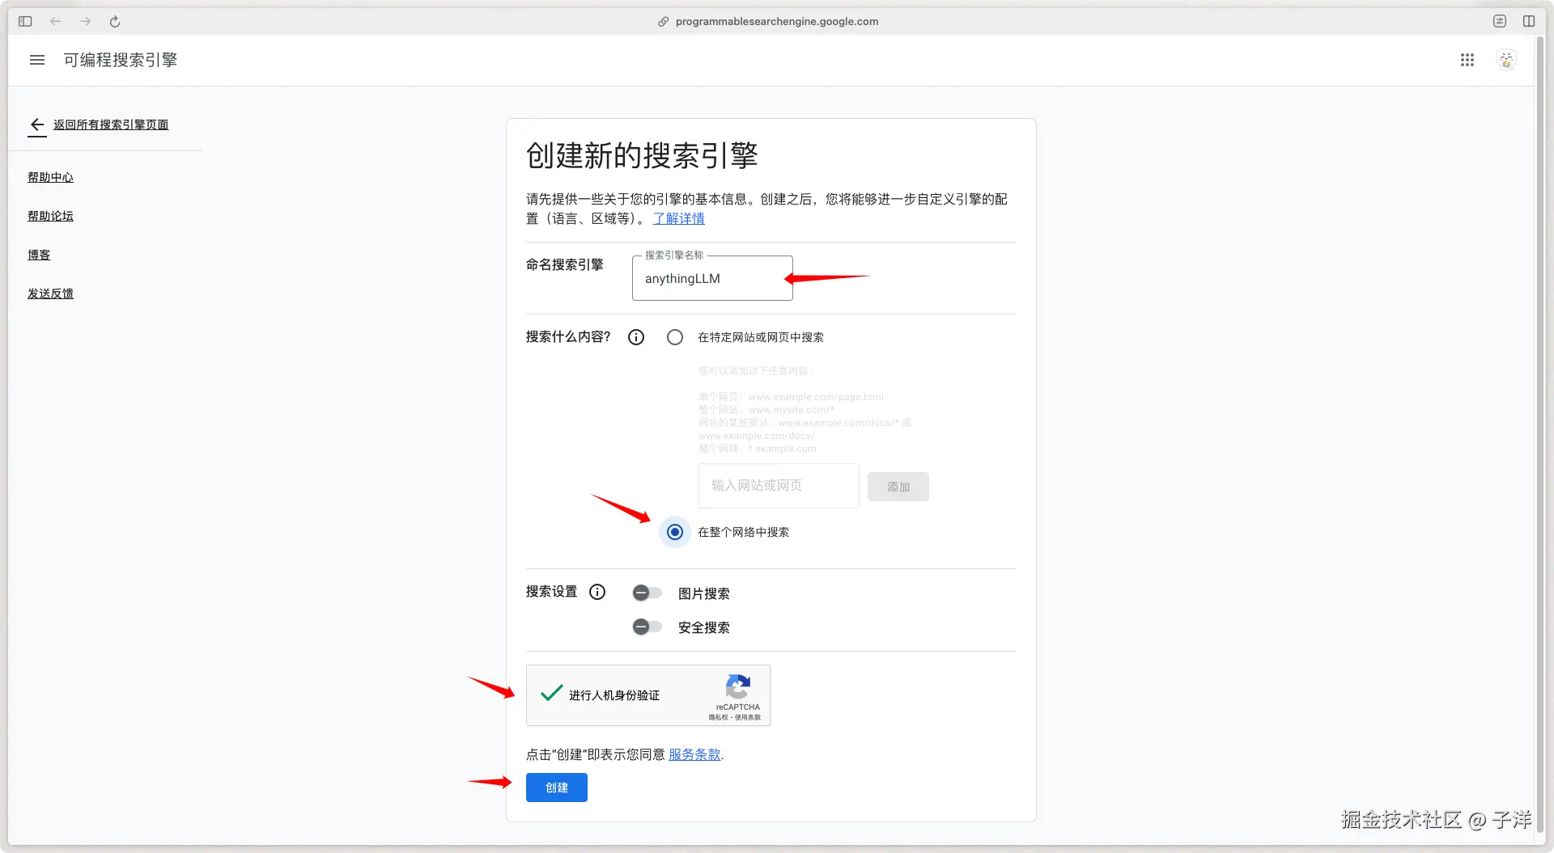Enable the 图片搜索 toggle
Image resolution: width=1554 pixels, height=853 pixels.
pyautogui.click(x=647, y=593)
